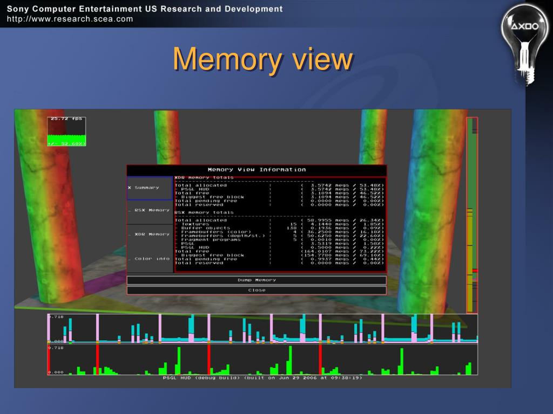Click the PSGL HUD debug build footer text
Viewport: 553px width, 414px height.
point(262,378)
